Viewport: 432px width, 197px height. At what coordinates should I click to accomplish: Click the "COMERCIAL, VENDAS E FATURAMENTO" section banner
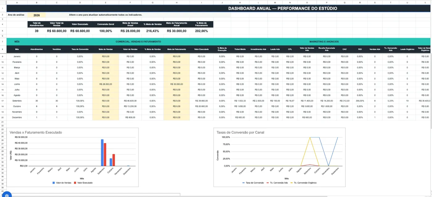coord(138,41)
